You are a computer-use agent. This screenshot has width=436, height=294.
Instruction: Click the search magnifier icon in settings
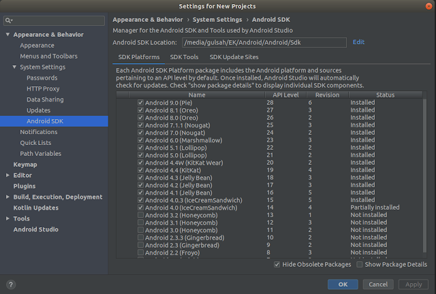click(8, 20)
